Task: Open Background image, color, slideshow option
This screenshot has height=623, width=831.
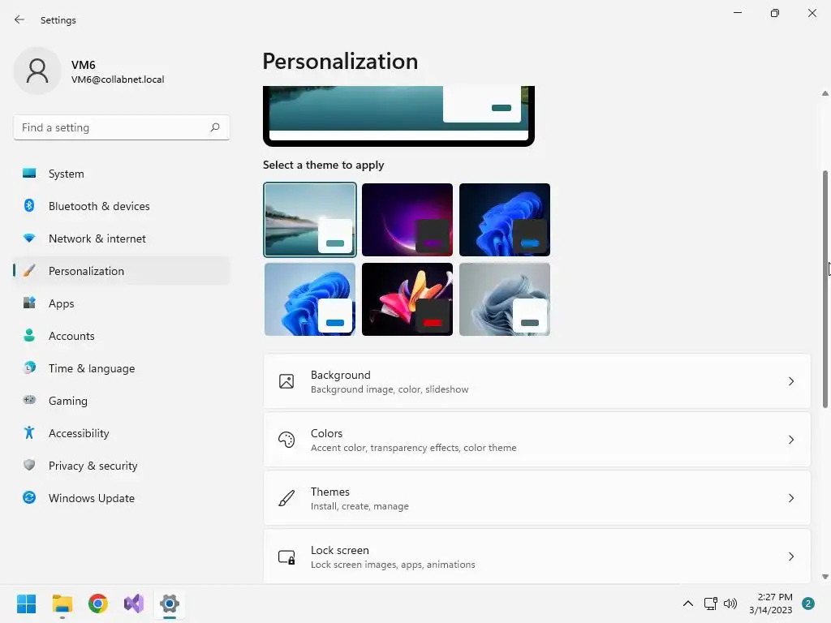Action: [x=537, y=381]
